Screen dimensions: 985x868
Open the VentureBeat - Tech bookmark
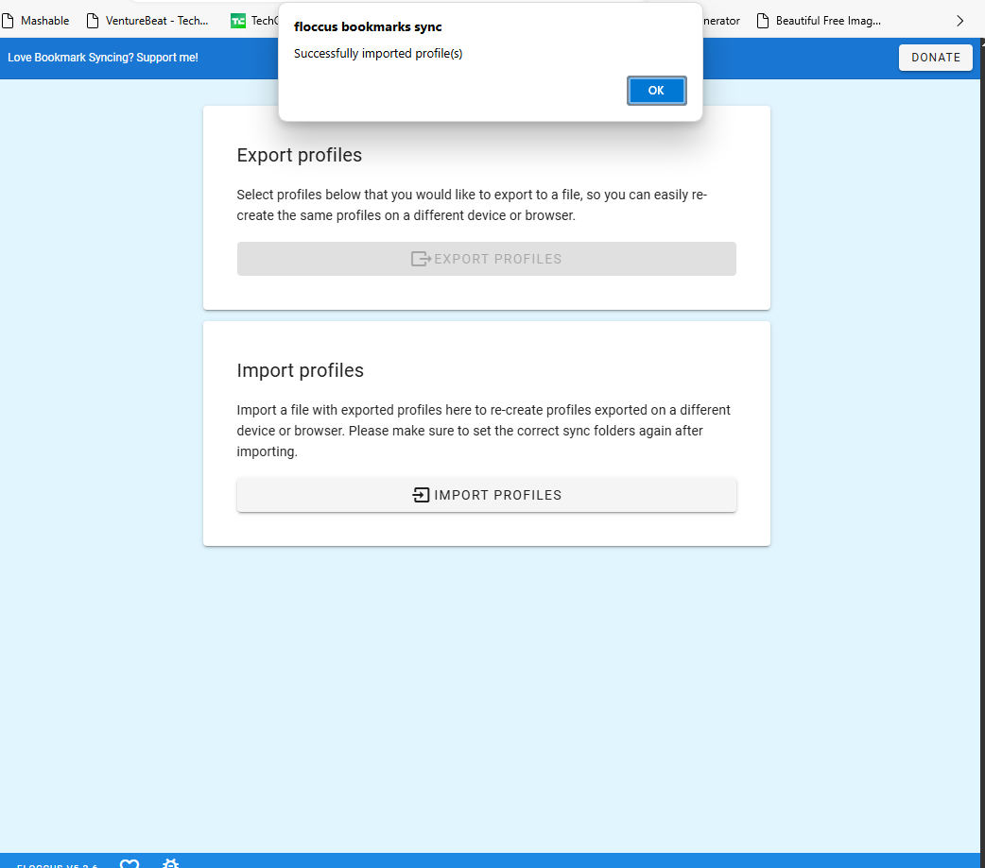(x=147, y=21)
